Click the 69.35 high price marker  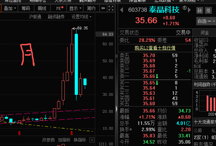(82, 28)
